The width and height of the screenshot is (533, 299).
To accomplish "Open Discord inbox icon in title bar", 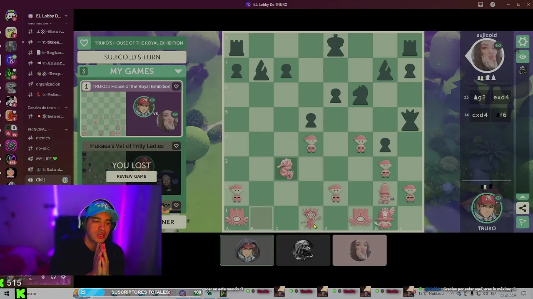I will 481,5.
